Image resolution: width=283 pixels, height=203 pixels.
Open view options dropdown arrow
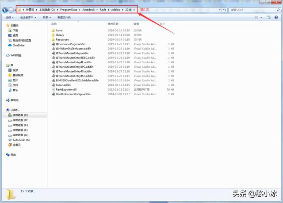(261, 17)
